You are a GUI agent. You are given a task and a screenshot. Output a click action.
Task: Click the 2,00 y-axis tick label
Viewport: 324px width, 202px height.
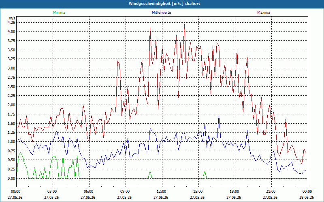click(11, 105)
